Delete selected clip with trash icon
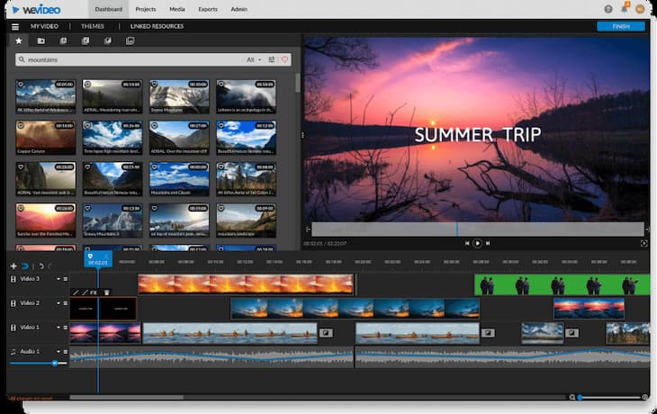 point(107,292)
